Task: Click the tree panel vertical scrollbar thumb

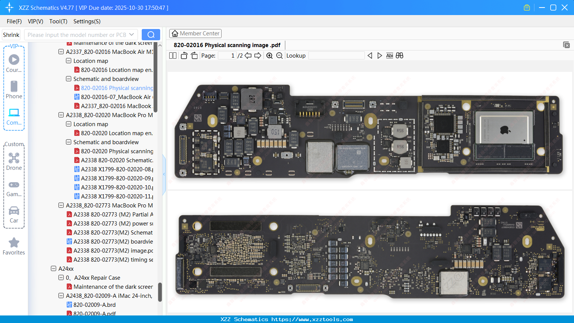Action: [x=160, y=292]
